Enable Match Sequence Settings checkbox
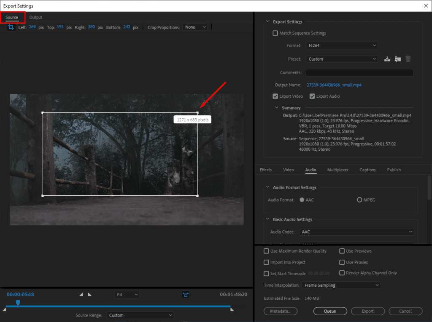The height and width of the screenshot is (322, 432). 275,33
